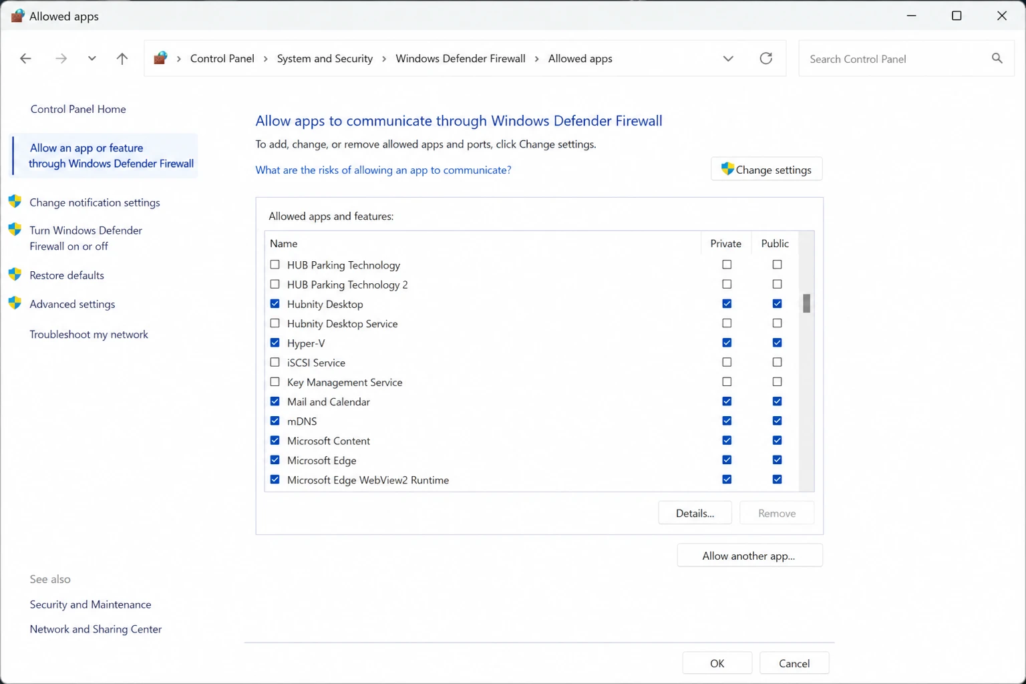
Task: Click the Search Control Panel field
Action: coord(906,59)
